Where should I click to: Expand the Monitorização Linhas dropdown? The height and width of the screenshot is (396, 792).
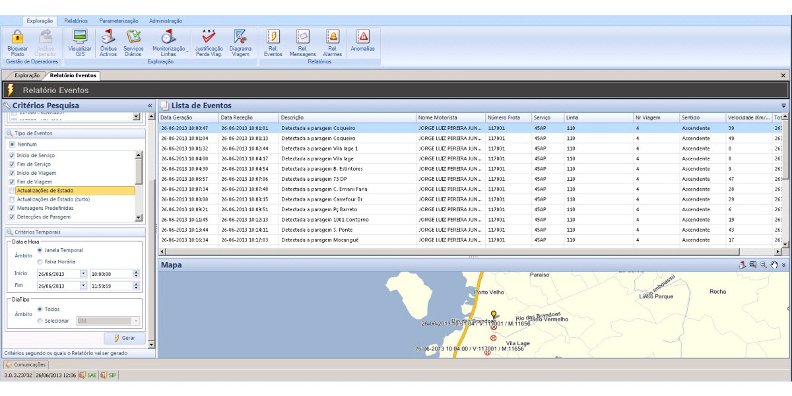187,51
